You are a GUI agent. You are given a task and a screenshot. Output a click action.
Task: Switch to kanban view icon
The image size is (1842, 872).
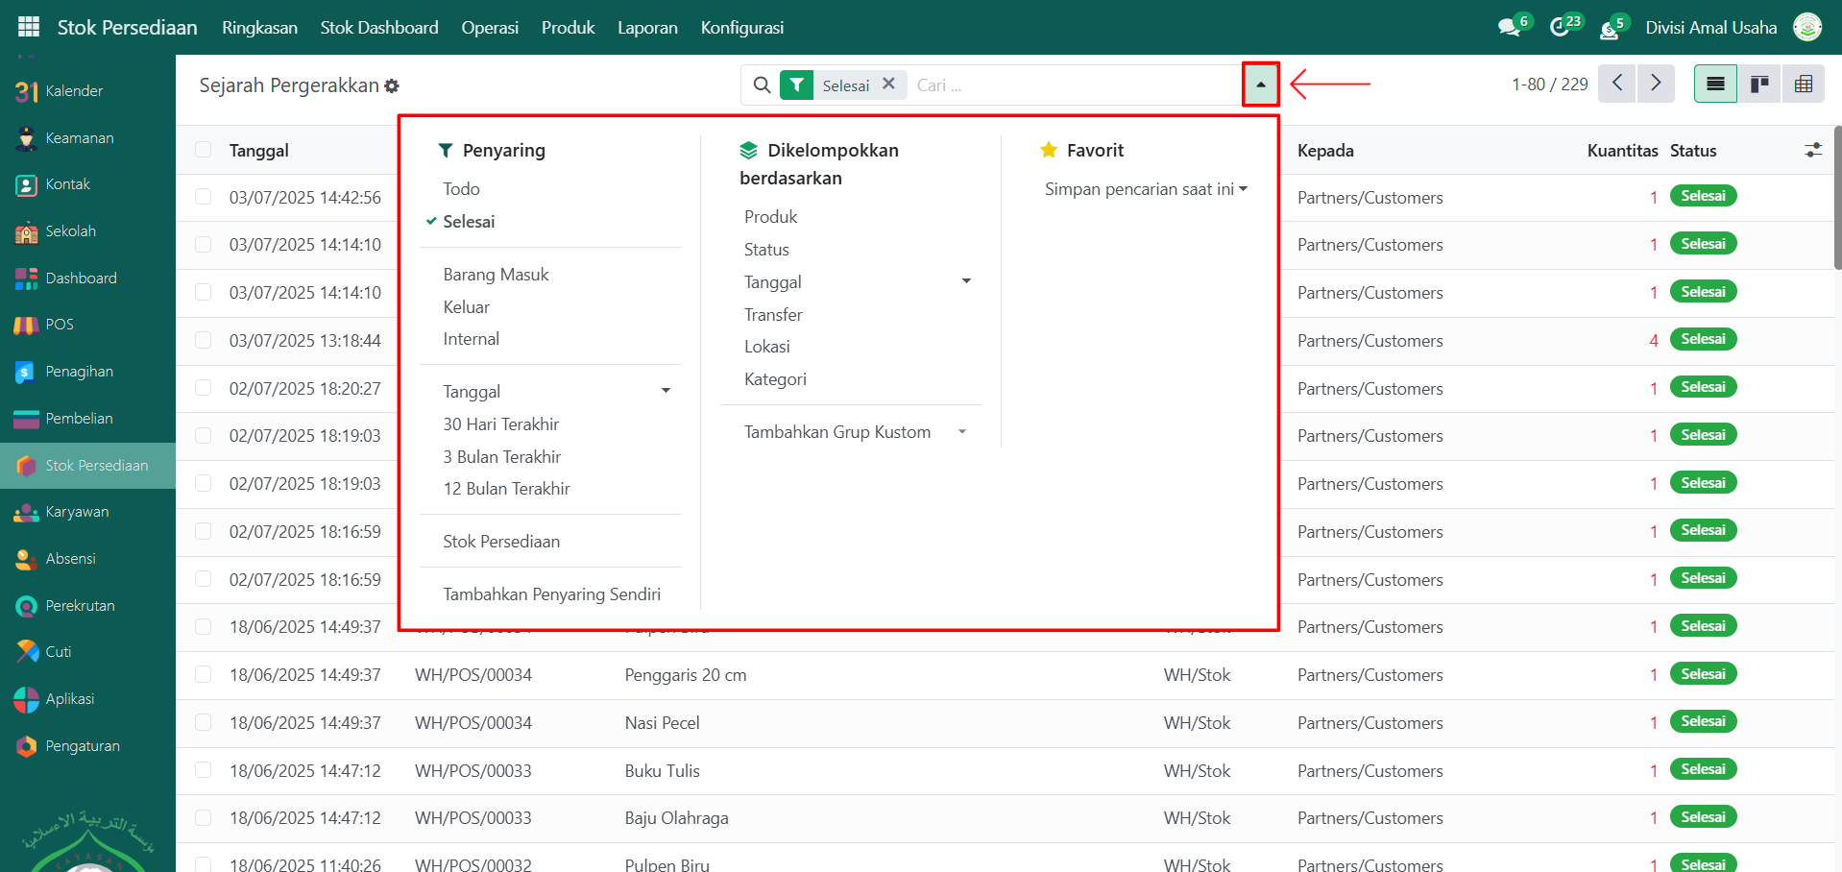tap(1759, 85)
